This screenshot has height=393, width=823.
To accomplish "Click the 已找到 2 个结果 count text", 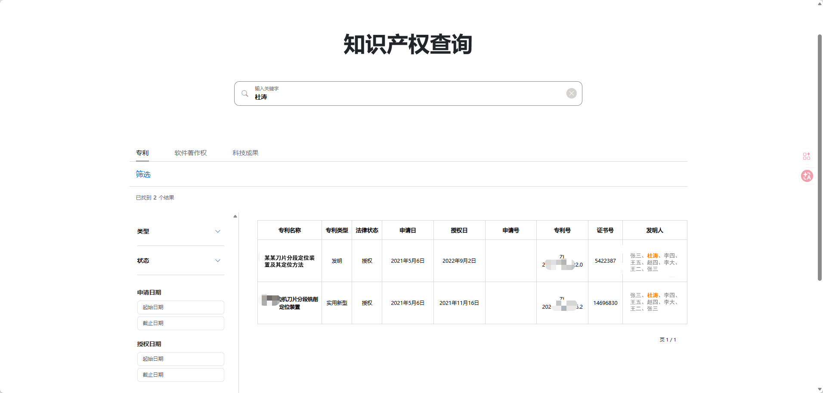I will 155,198.
